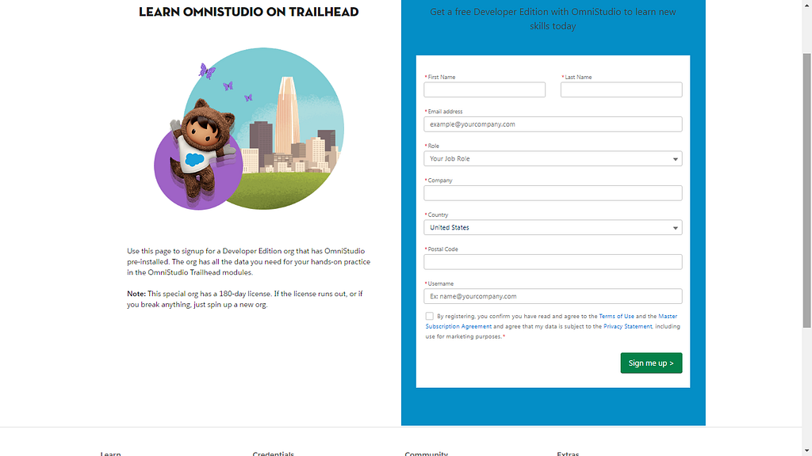This screenshot has width=812, height=456.
Task: Click the 'Note:' paragraph about 180-day license
Action: coord(245,298)
